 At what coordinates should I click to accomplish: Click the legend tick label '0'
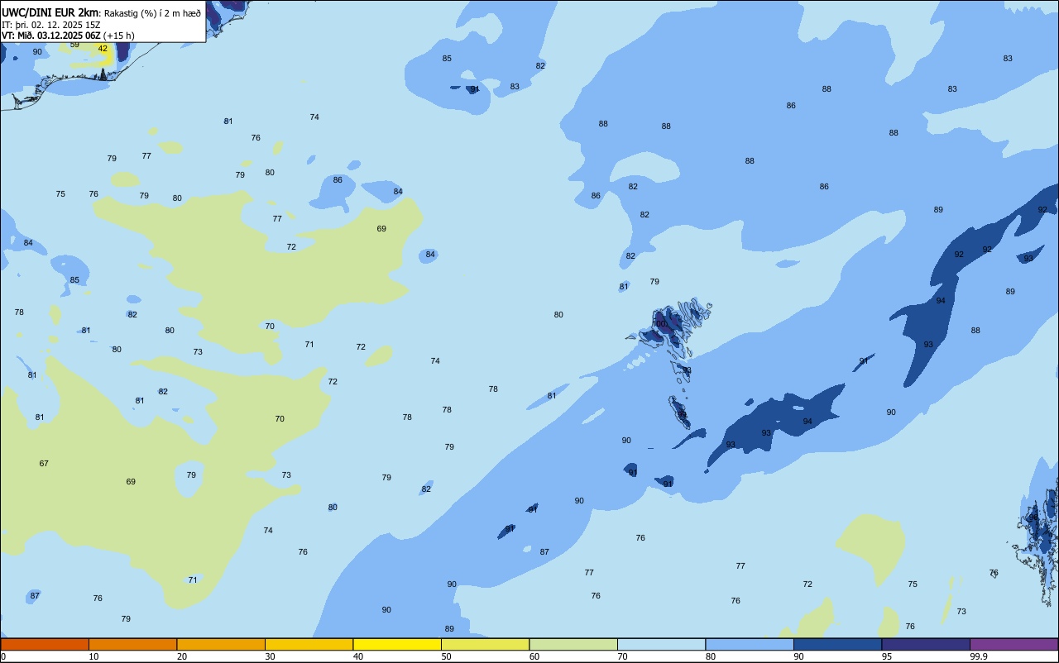pos(3,656)
